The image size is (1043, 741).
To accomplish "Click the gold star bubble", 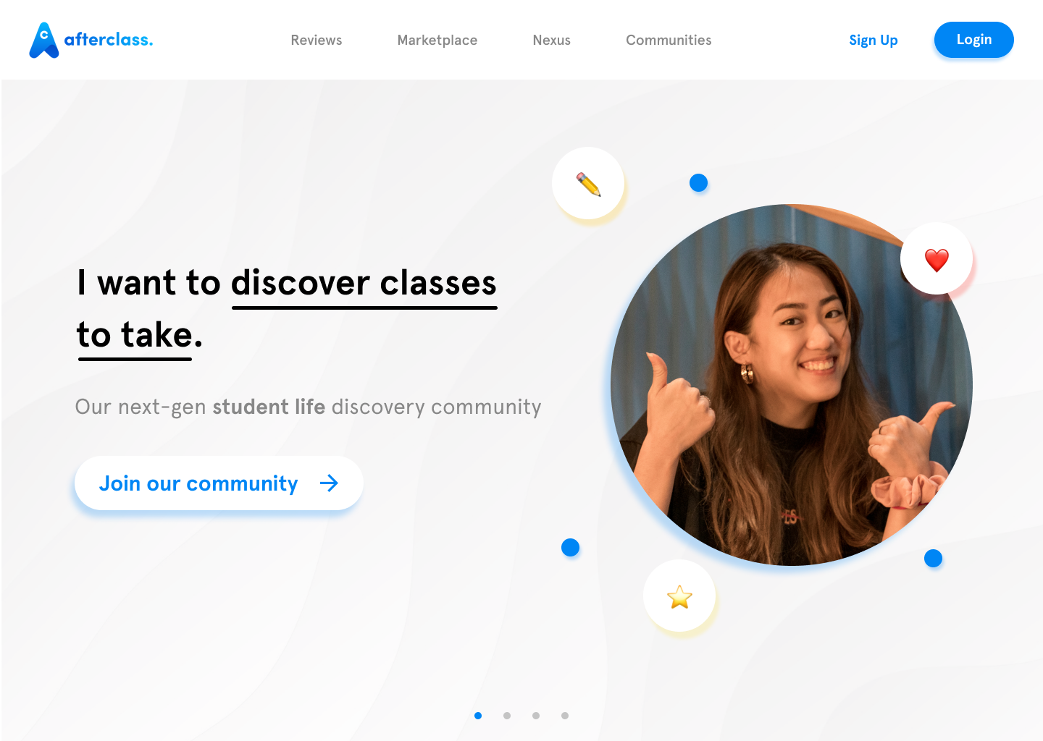I will point(679,596).
